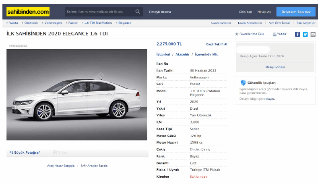Image resolution: width=318 pixels, height=185 pixels.
Task: Click the Güvenlik İpuçları shield icon
Action: tap(243, 83)
